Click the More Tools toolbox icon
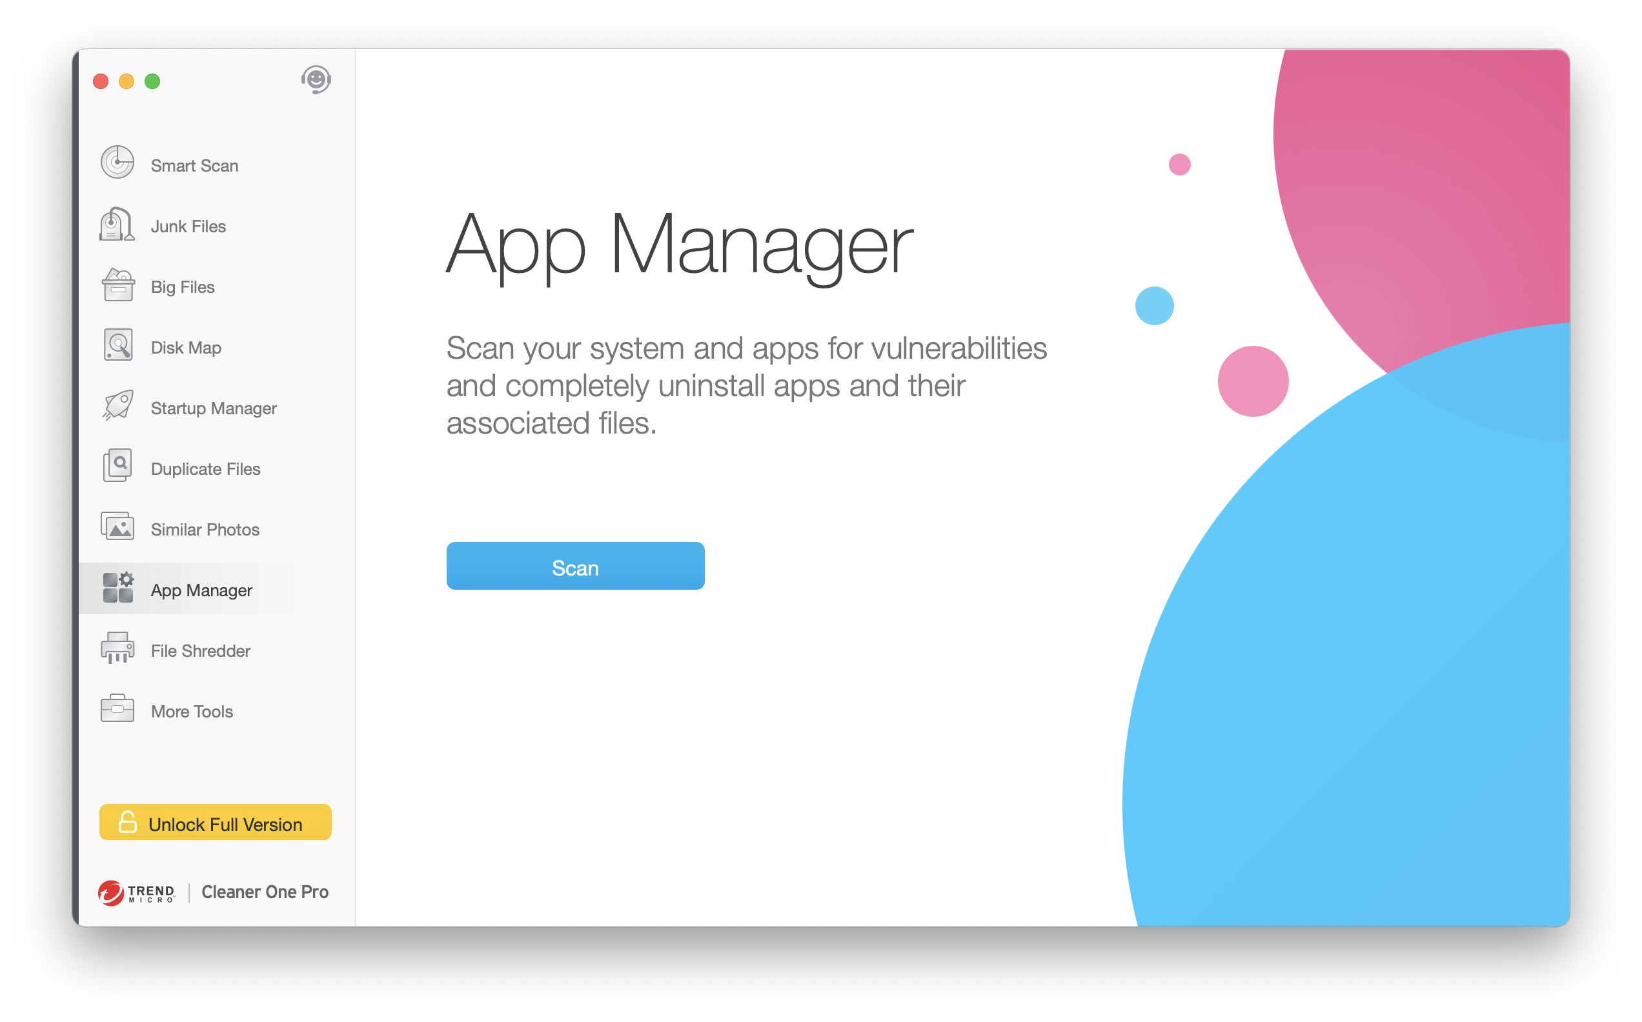Screen dimensions: 1642x1022 pyautogui.click(x=117, y=709)
